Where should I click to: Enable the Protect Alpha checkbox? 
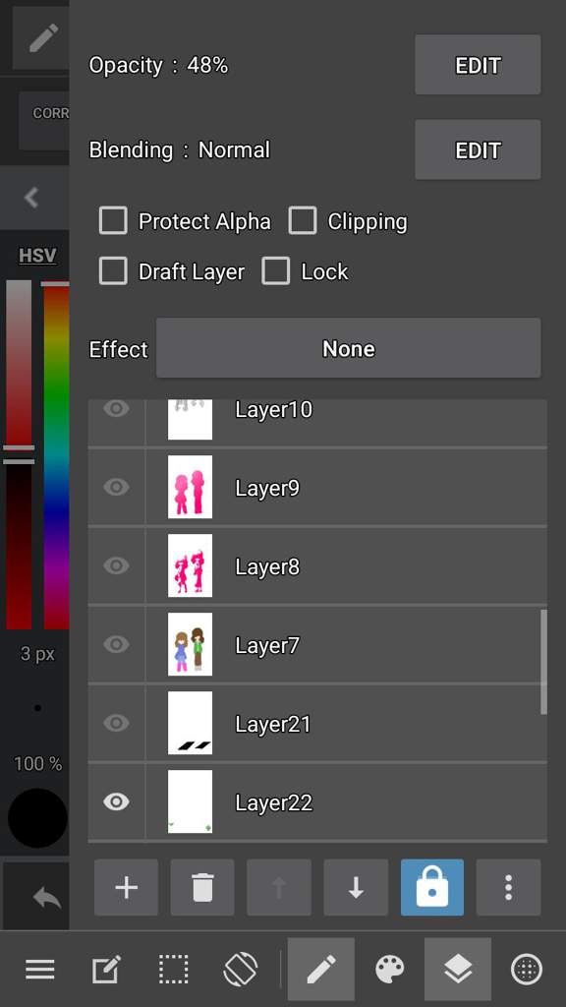pos(113,221)
